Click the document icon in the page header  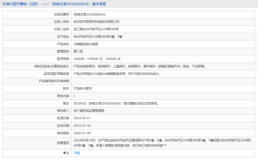4,4
